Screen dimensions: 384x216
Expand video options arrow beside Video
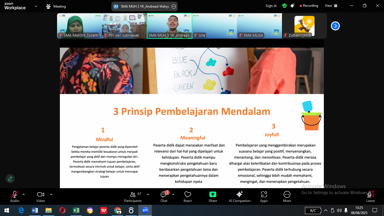click(51, 194)
